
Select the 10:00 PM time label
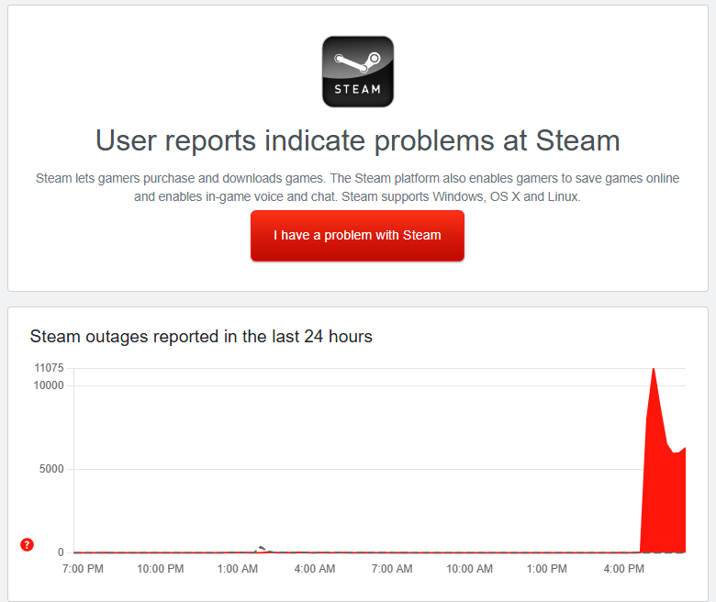[161, 569]
